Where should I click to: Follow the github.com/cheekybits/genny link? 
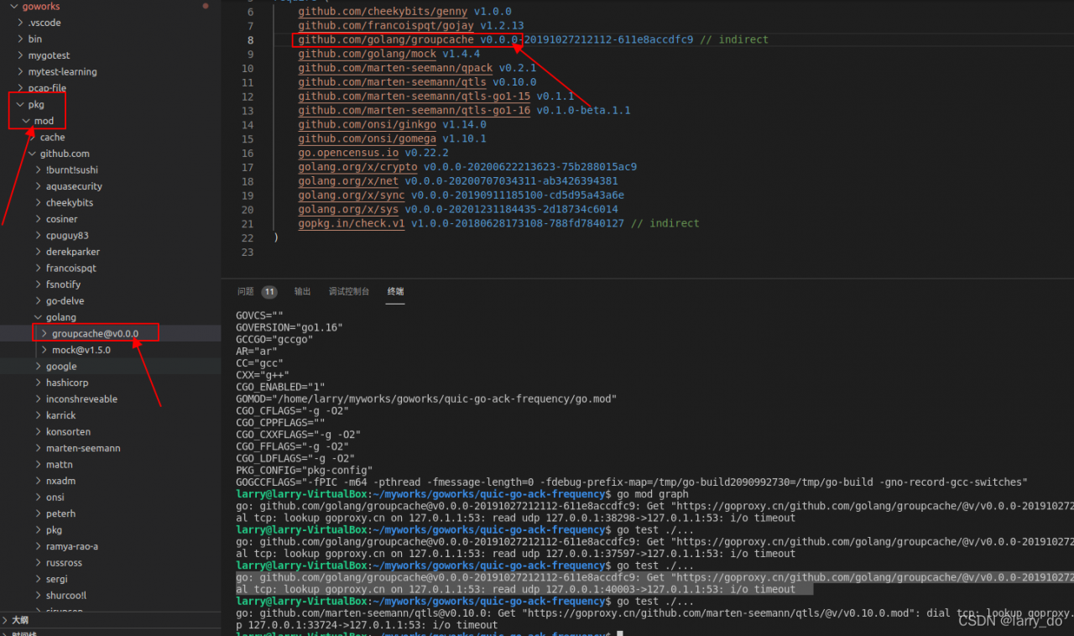point(383,12)
